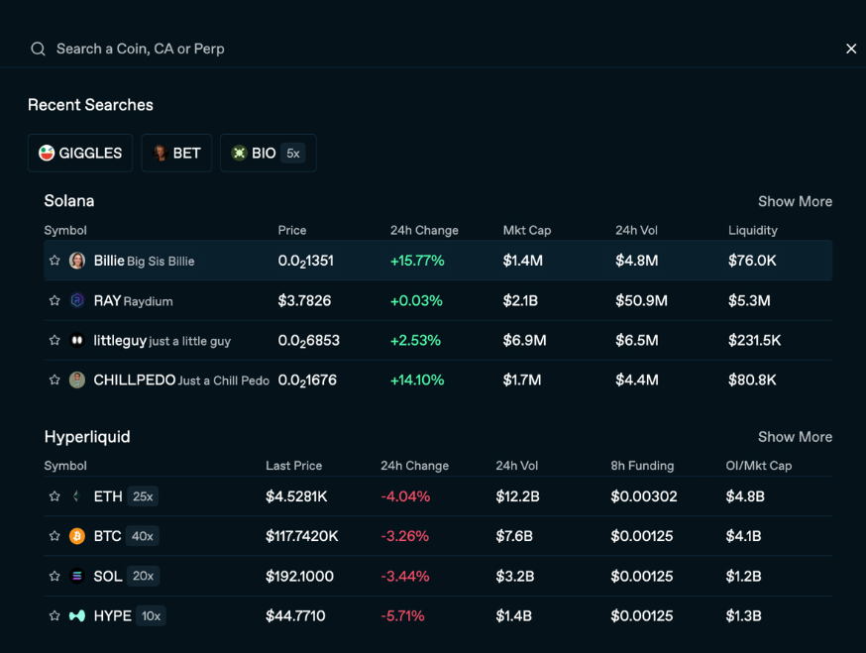Image resolution: width=866 pixels, height=653 pixels.
Task: Favorite Billie with the star toggle
Action: coord(54,261)
